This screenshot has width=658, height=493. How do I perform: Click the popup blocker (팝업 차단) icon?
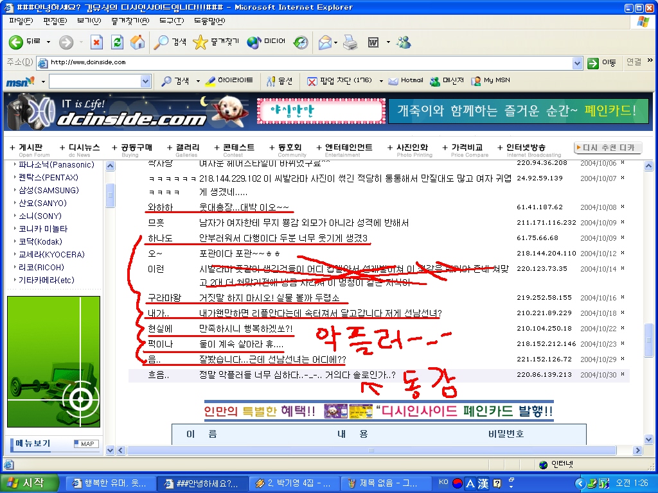coord(312,82)
